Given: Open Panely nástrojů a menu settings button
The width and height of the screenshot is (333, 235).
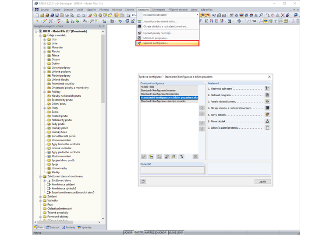Looking at the screenshot, I should point(267,102).
